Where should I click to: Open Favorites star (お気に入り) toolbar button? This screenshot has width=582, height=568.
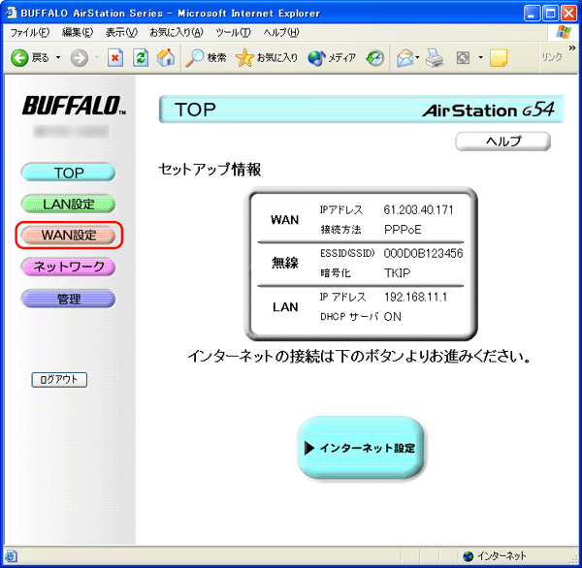pos(267,58)
